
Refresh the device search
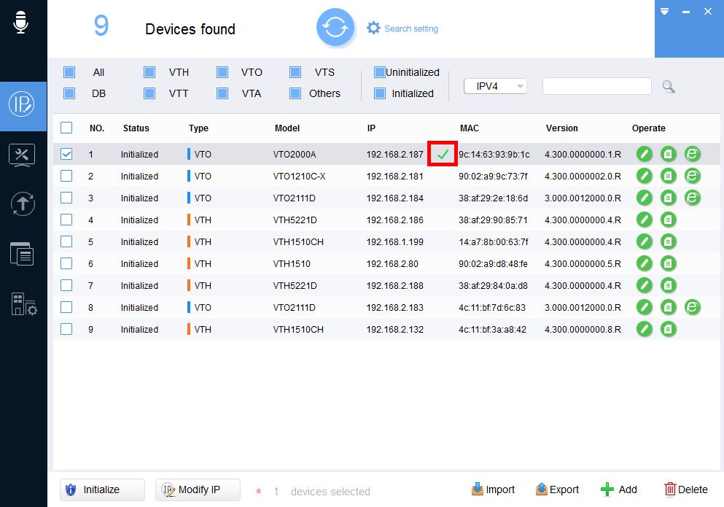coord(335,28)
